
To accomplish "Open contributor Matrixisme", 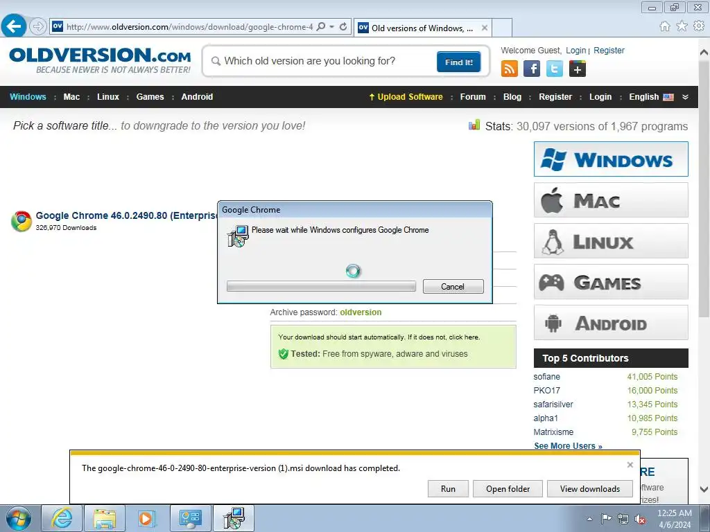I will pos(553,432).
